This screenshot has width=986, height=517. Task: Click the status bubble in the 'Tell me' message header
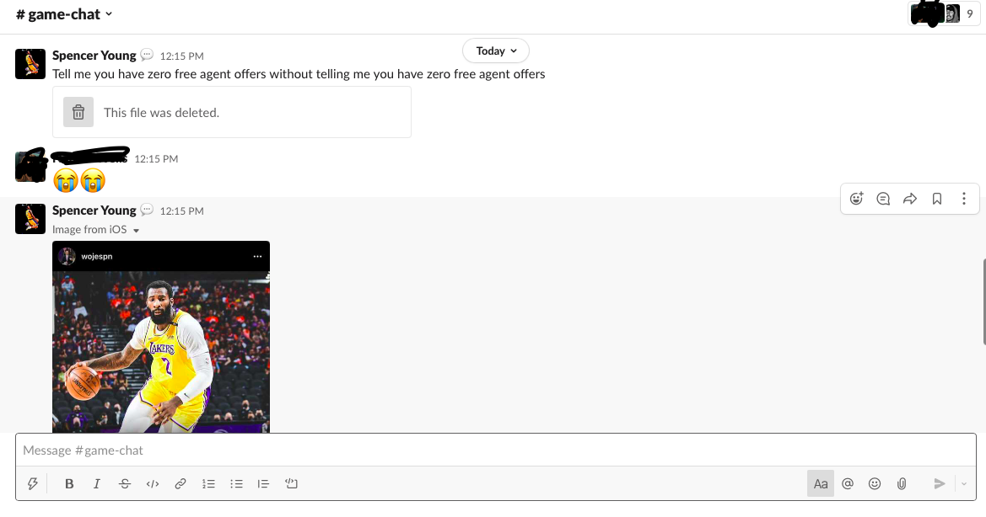(x=147, y=55)
